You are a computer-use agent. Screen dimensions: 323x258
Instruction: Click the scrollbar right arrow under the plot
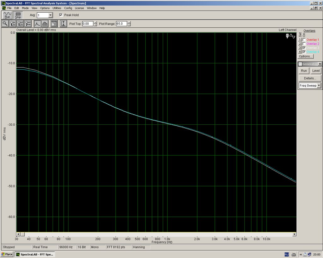[294, 234]
